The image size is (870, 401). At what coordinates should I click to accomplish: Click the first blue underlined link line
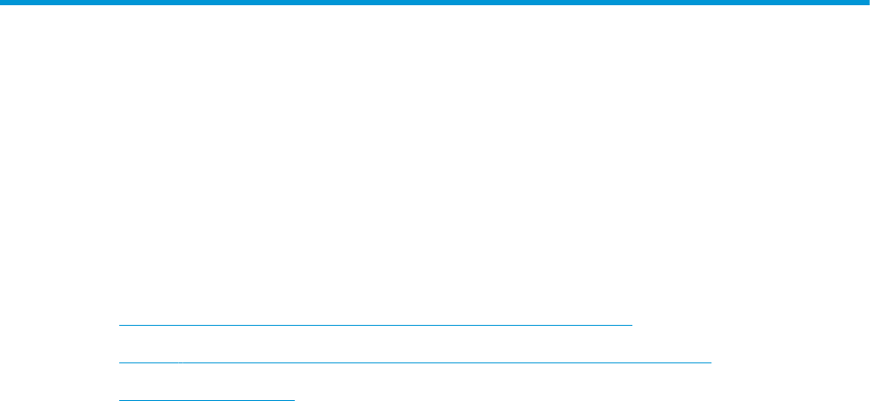(x=375, y=325)
